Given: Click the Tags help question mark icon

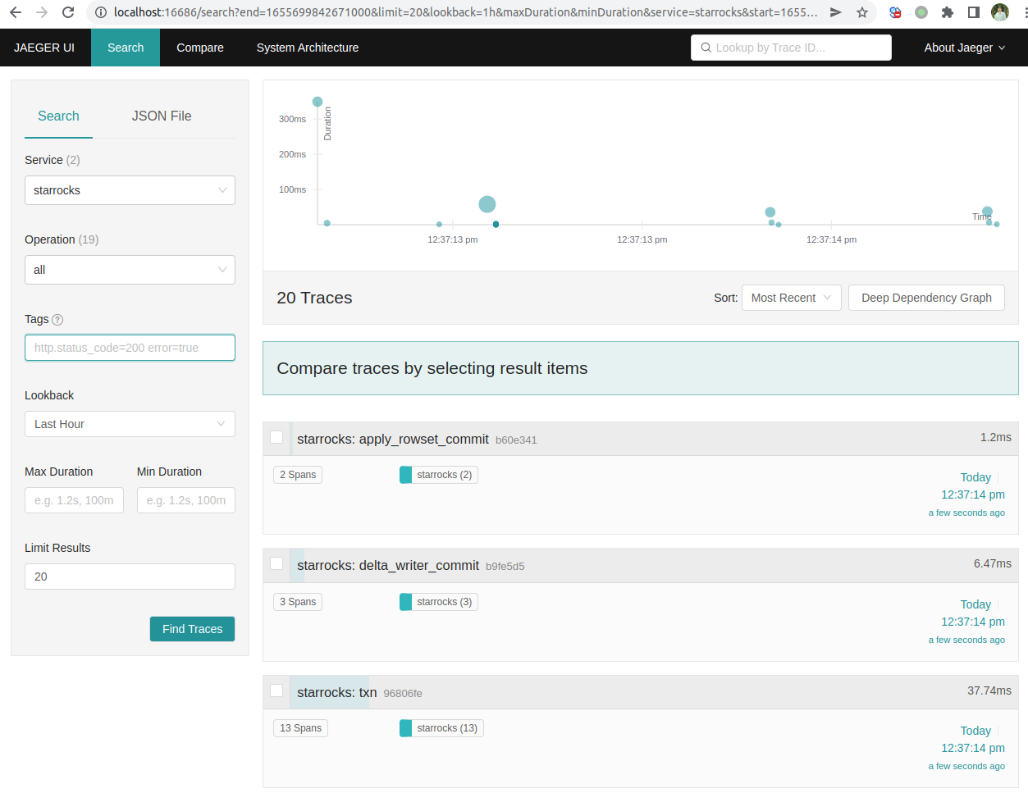Looking at the screenshot, I should point(57,320).
